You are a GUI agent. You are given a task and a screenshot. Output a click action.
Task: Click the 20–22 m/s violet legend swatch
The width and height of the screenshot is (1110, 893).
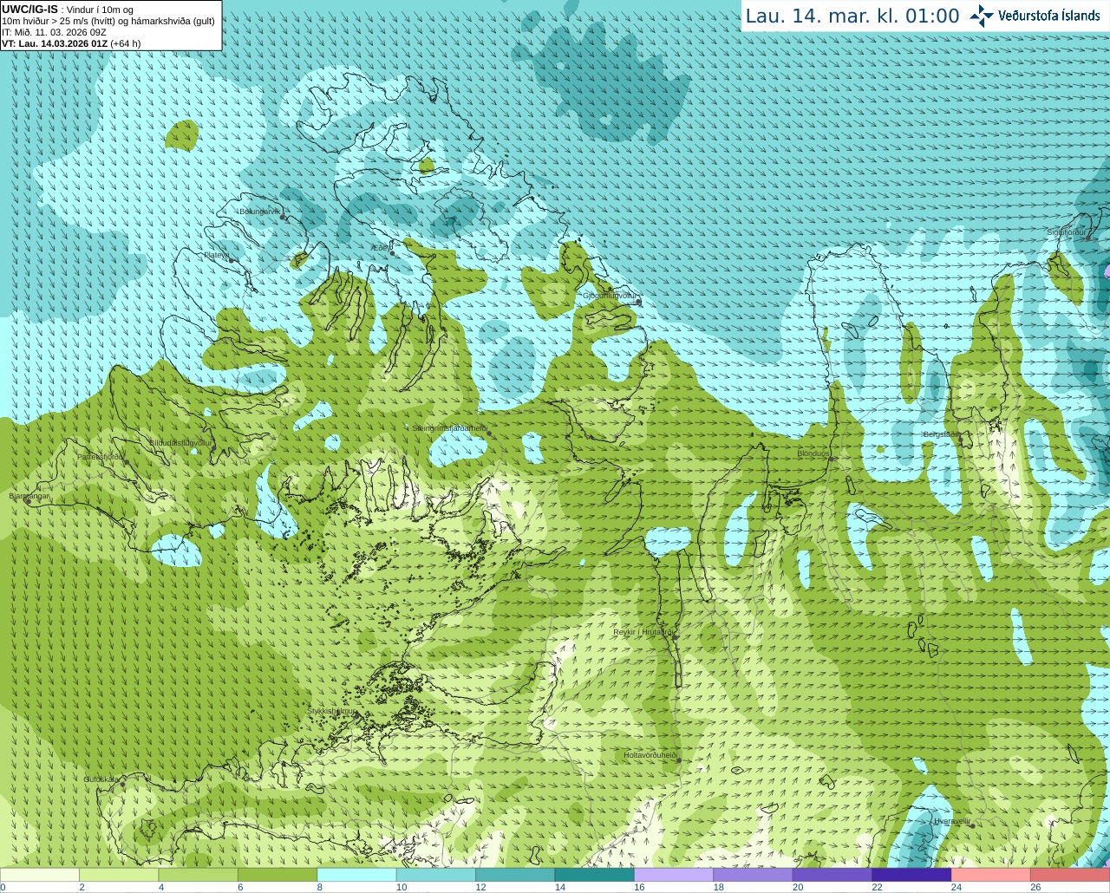click(832, 875)
